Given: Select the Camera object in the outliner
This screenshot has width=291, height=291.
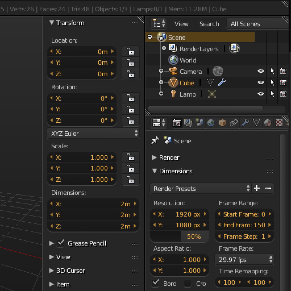Looking at the screenshot, I should pyautogui.click(x=191, y=71).
